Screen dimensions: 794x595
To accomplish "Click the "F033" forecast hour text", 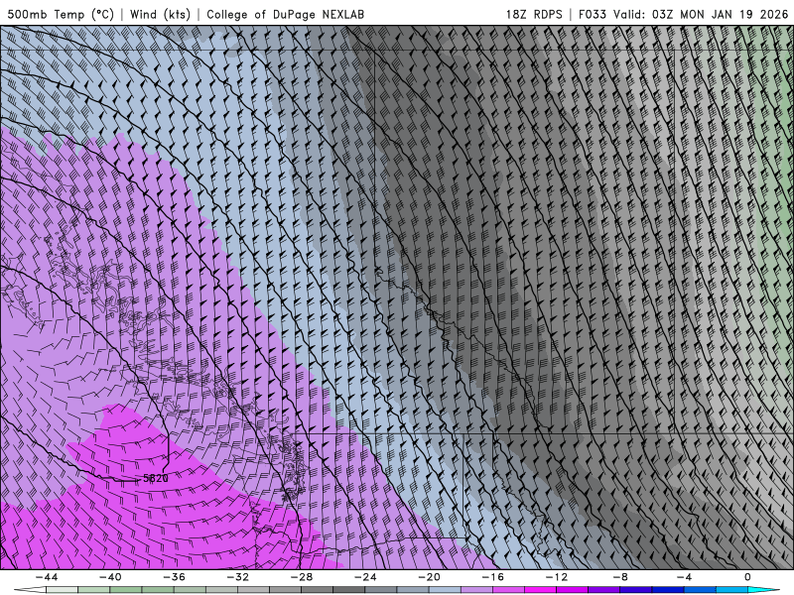I will (x=592, y=14).
